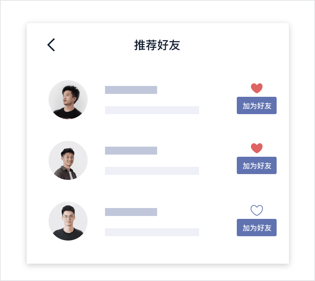Screen dimensions: 315x281
Task: Unlike the first recommended friend's red heart
Action: click(x=257, y=88)
